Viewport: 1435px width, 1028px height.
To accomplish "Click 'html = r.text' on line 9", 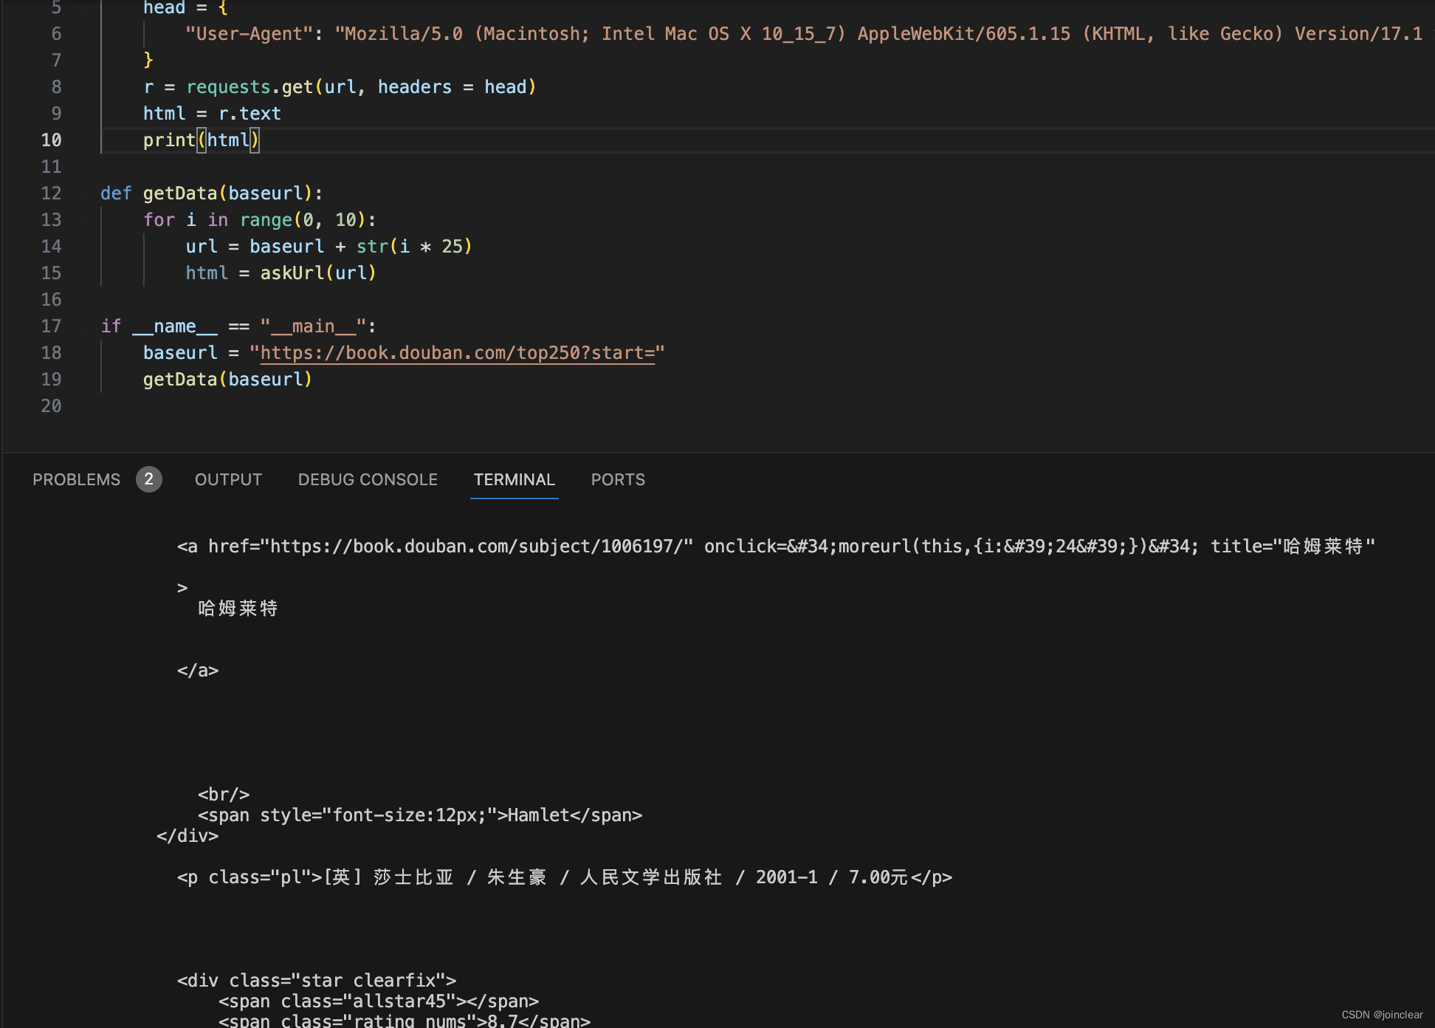I will click(212, 114).
